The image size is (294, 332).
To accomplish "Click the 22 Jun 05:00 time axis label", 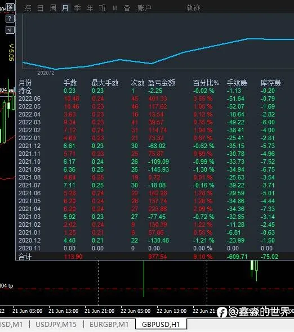I will pyautogui.click(x=135, y=311).
